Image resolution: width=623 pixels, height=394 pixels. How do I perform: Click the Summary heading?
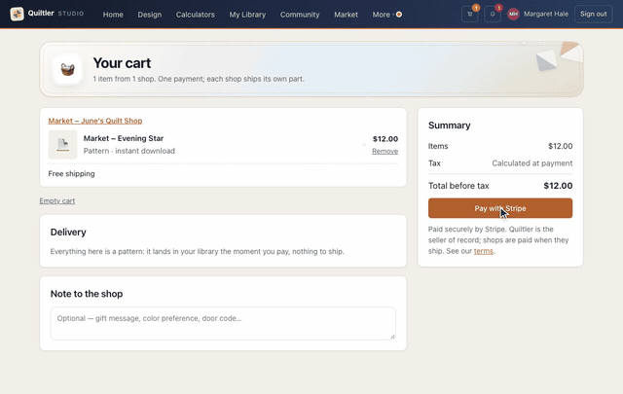(x=449, y=125)
